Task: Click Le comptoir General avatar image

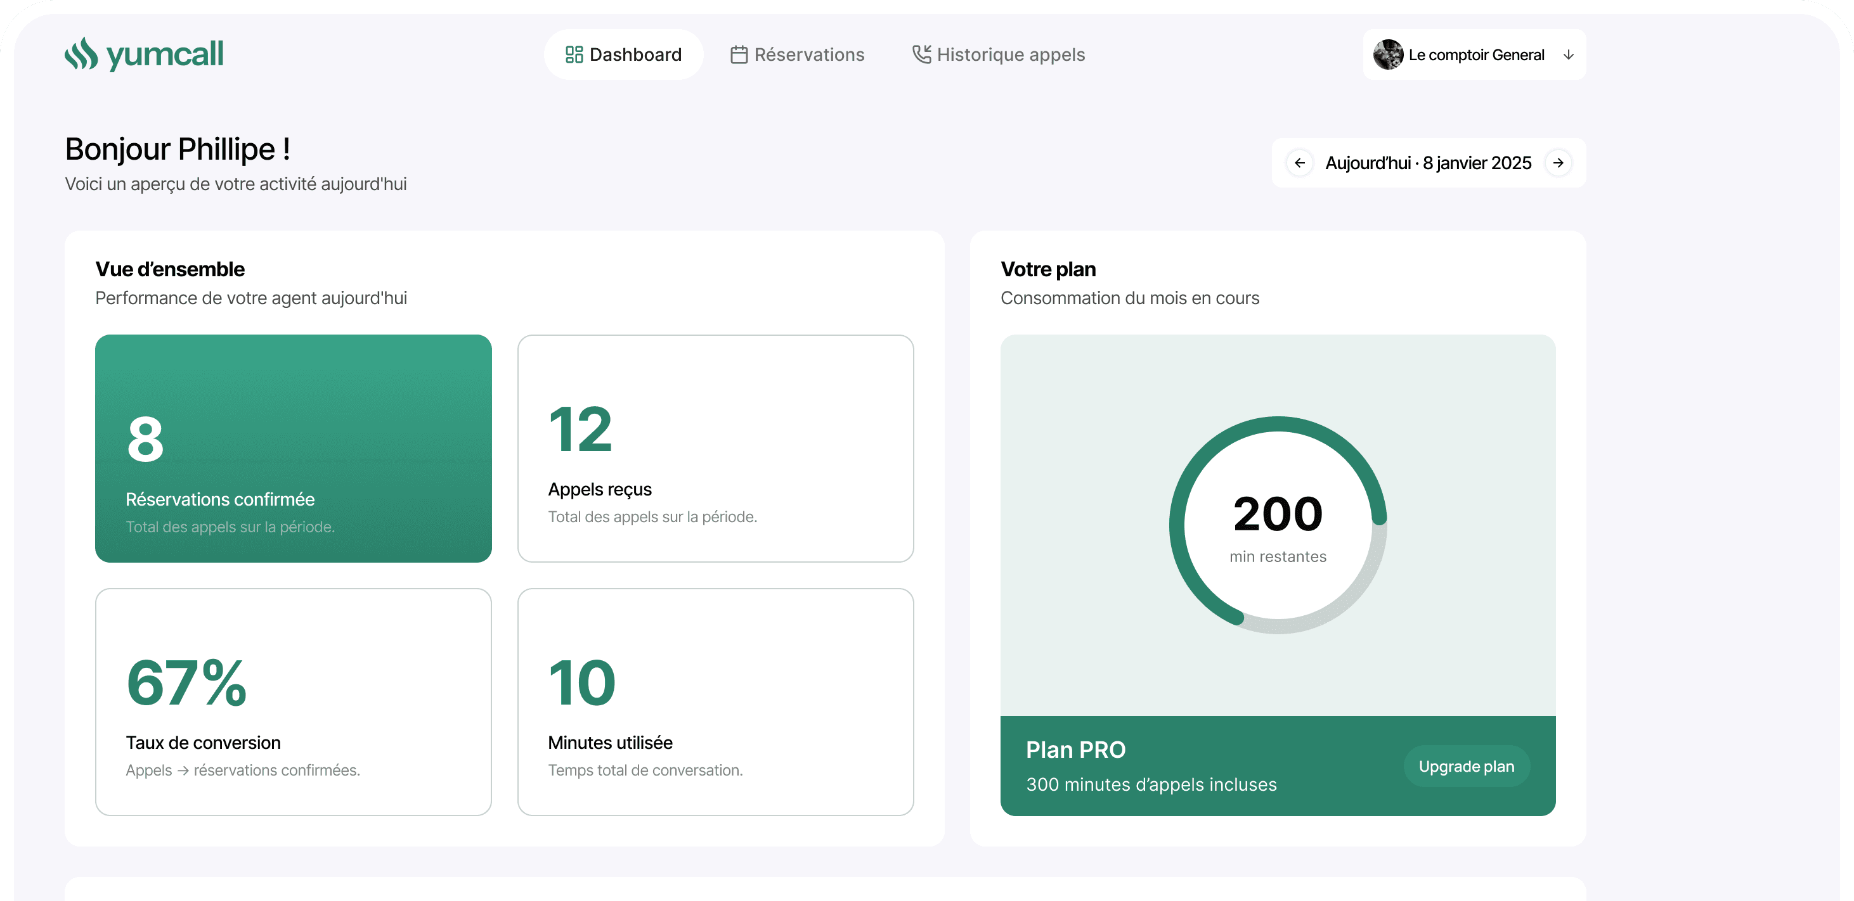Action: [1387, 54]
